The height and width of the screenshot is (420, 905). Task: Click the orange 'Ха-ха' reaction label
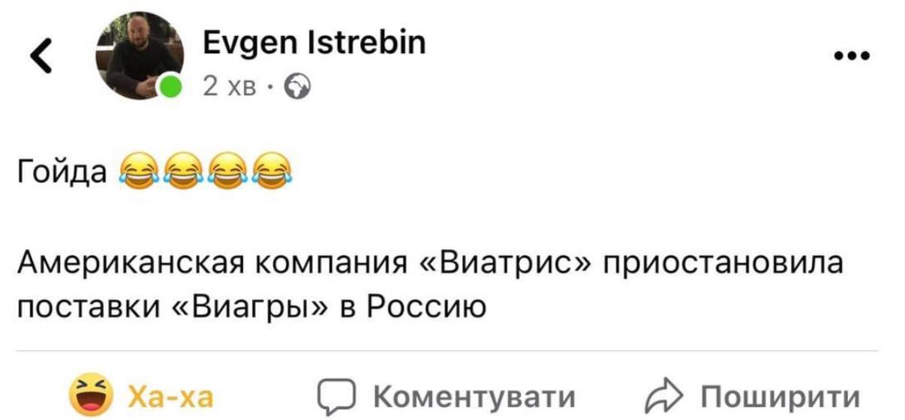pyautogui.click(x=171, y=396)
